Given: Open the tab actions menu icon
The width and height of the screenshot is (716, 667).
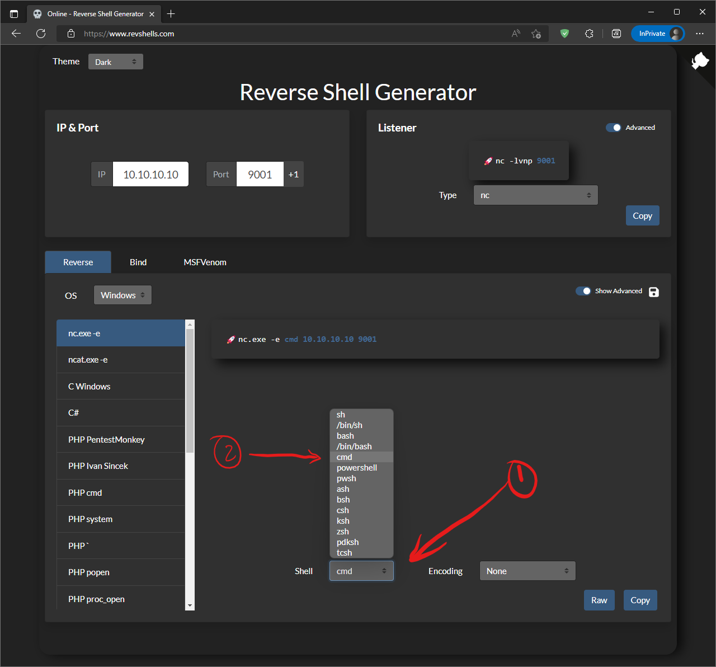Looking at the screenshot, I should [x=14, y=14].
